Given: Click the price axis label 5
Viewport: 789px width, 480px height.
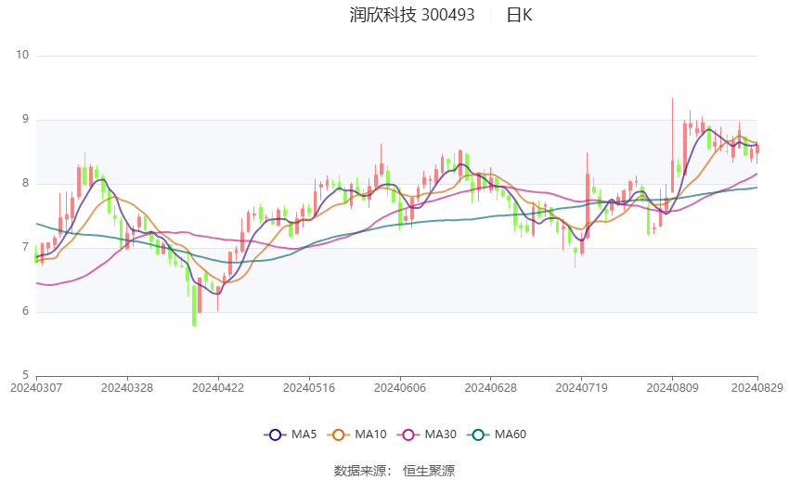Looking at the screenshot, I should 26,375.
